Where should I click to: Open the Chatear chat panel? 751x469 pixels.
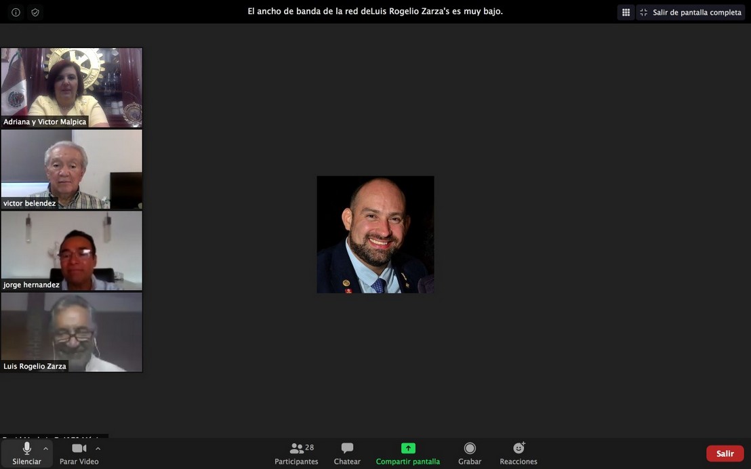pos(347,453)
